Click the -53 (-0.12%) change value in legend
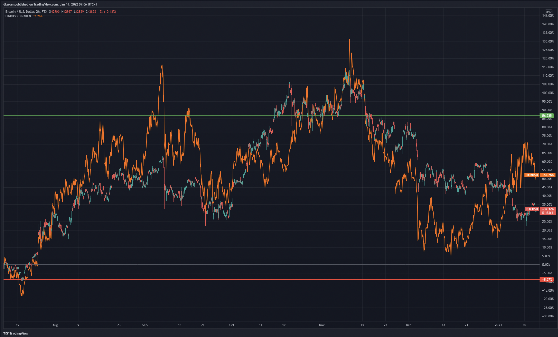 pos(107,12)
